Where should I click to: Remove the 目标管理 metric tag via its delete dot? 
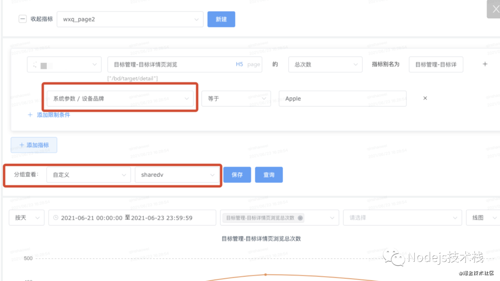point(301,217)
